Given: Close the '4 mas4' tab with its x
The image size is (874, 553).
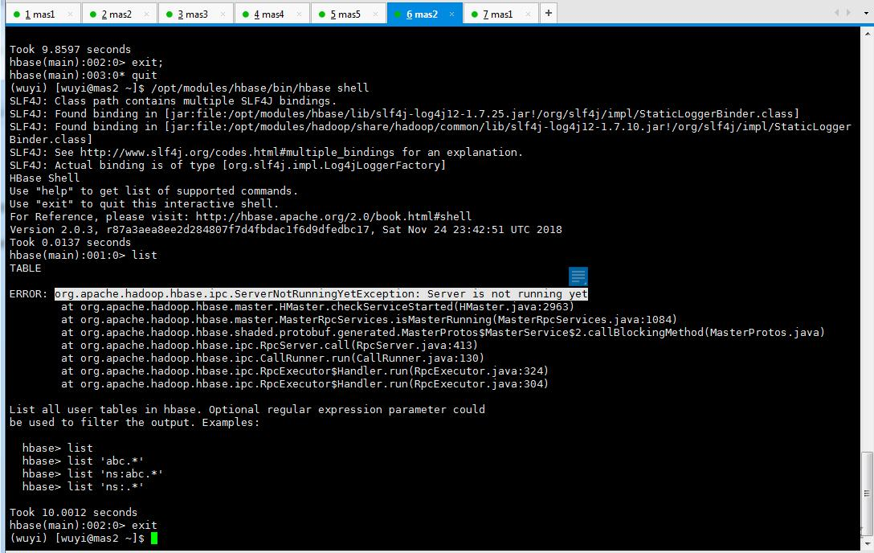Looking at the screenshot, I should tap(300, 14).
